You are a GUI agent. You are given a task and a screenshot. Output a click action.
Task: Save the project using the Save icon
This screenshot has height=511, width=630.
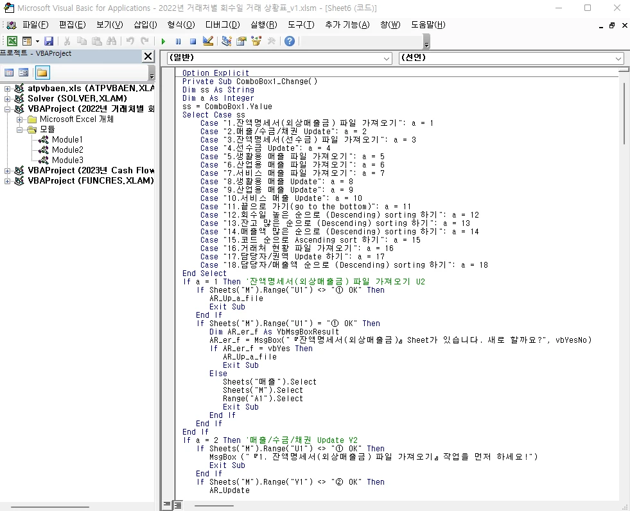[x=49, y=41]
